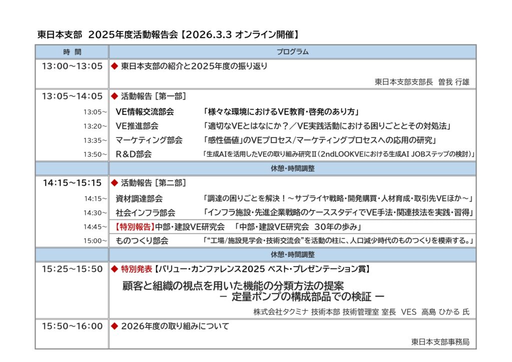This screenshot has width=512, height=362.
Task: Click the red 【特別報告】 label
Action: tap(135, 226)
